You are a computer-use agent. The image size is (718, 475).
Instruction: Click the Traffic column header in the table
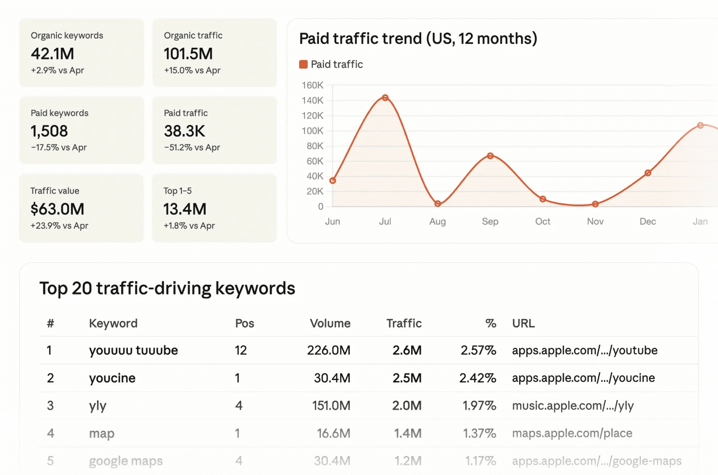point(404,323)
